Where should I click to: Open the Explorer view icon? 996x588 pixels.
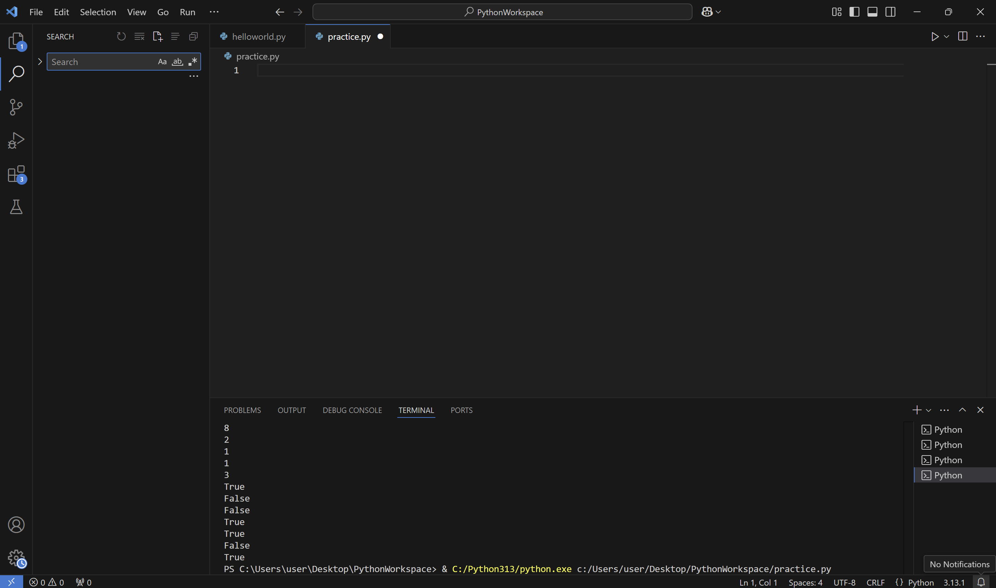coord(16,41)
